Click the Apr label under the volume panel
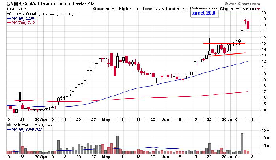The width and height of the screenshot is (276, 160). pyautogui.click(x=44, y=157)
